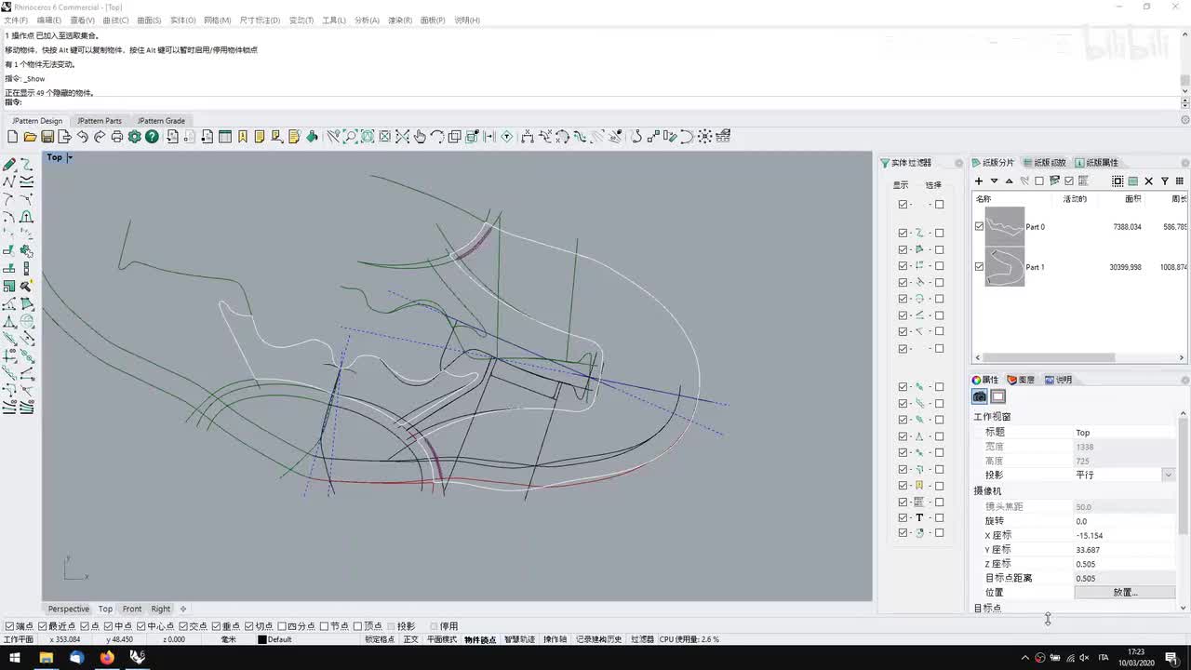Enable the 四分点 osnap checkbox

282,626
